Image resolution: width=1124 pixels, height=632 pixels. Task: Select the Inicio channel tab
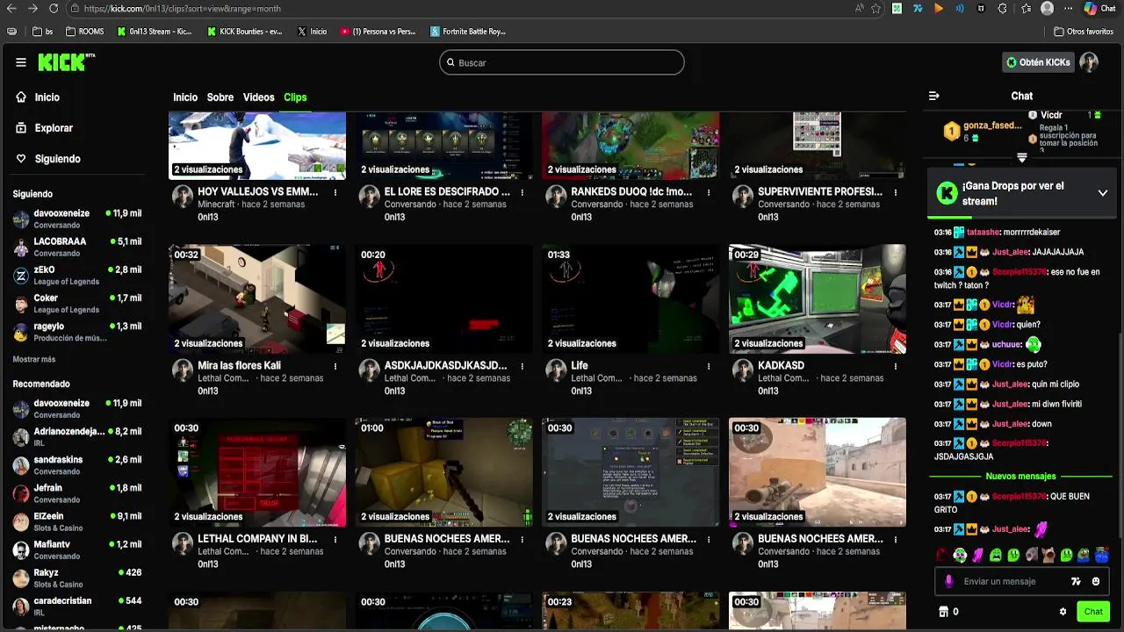[185, 97]
